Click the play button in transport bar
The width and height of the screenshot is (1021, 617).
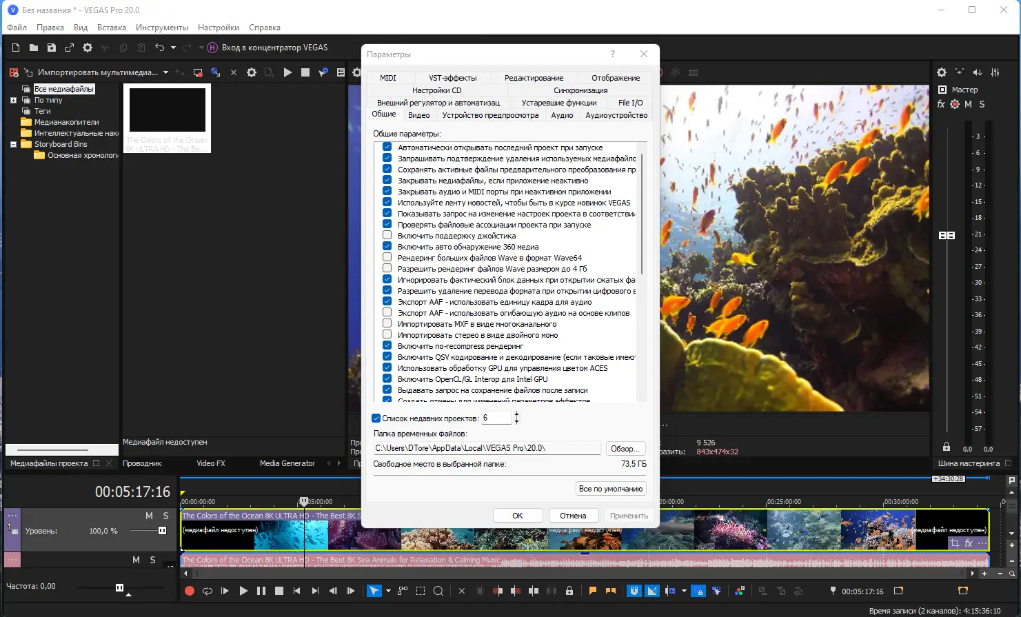pyautogui.click(x=243, y=591)
